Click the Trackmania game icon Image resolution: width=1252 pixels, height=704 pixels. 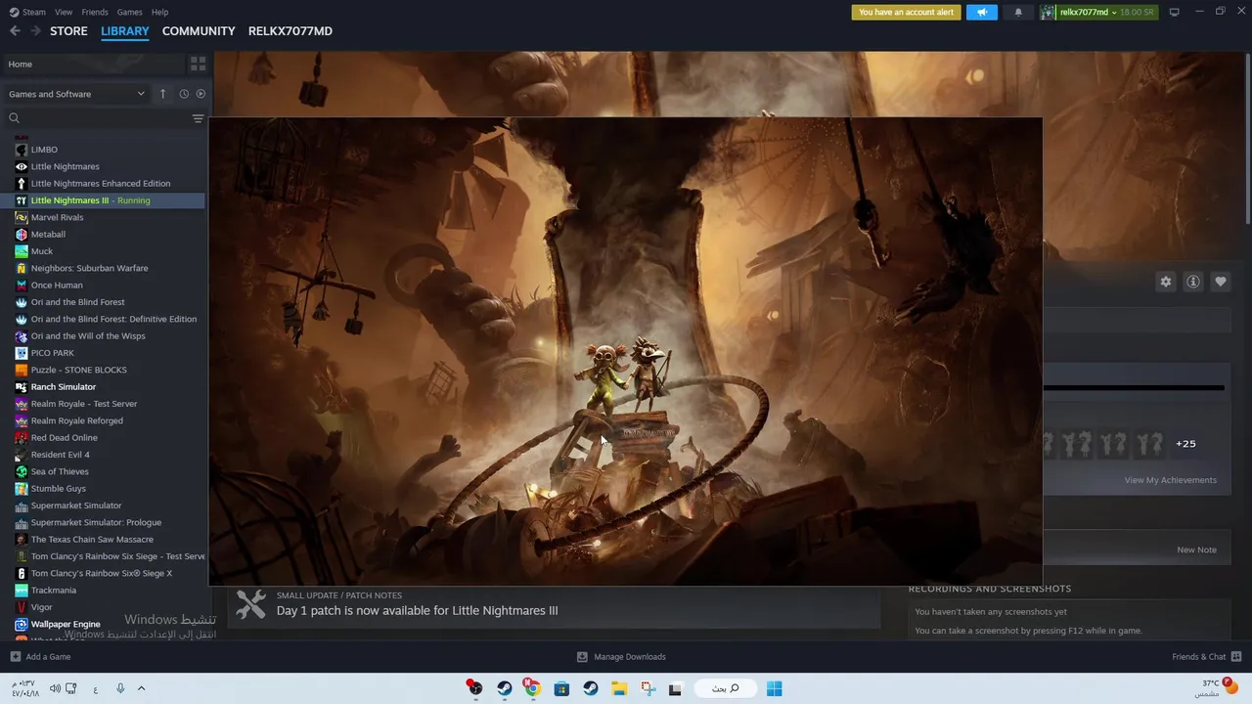pos(22,591)
